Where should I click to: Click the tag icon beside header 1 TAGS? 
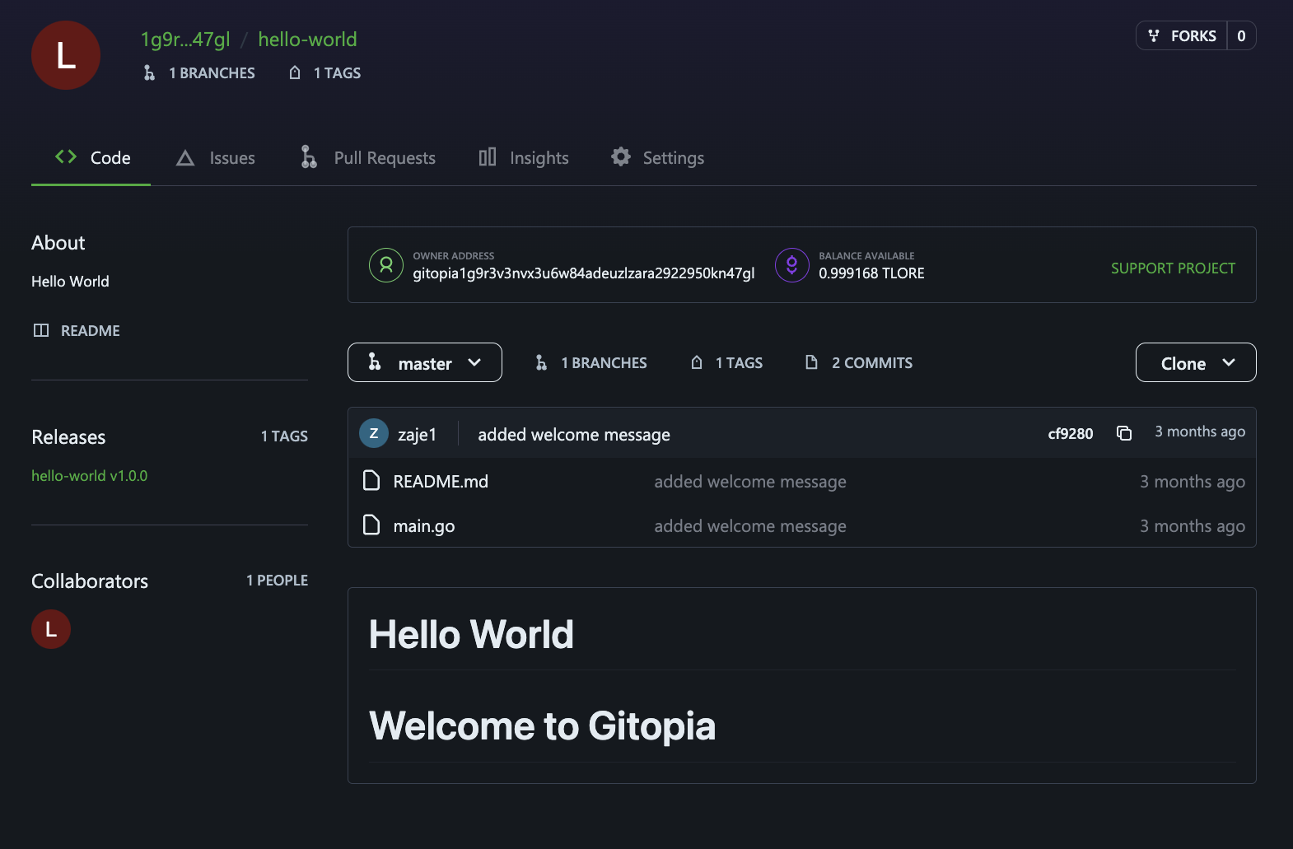tap(295, 73)
